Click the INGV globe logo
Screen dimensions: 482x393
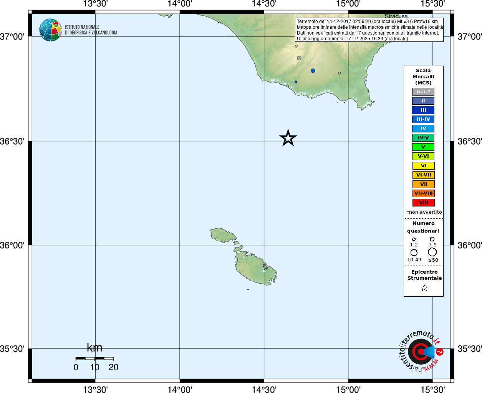(50, 30)
